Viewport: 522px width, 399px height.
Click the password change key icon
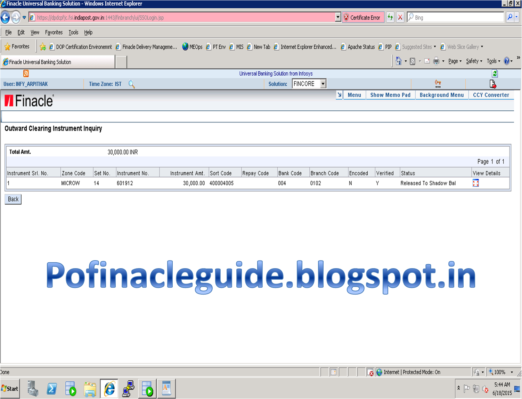(437, 84)
